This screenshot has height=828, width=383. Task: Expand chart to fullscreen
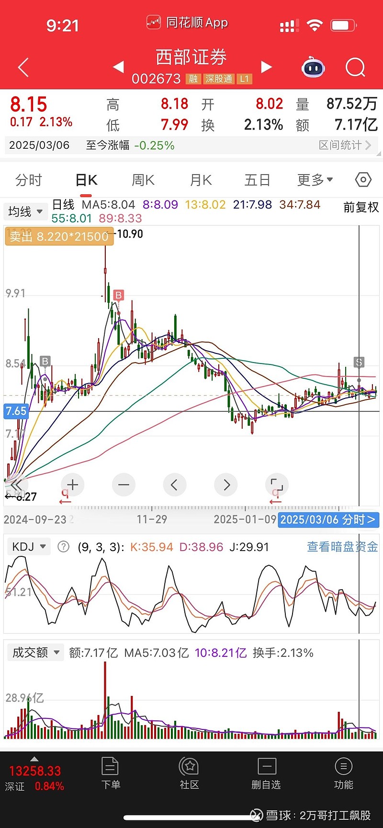(x=277, y=485)
